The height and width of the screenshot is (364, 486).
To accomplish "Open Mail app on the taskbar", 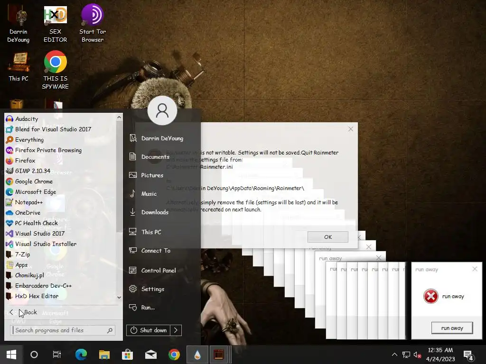I will pos(151,355).
